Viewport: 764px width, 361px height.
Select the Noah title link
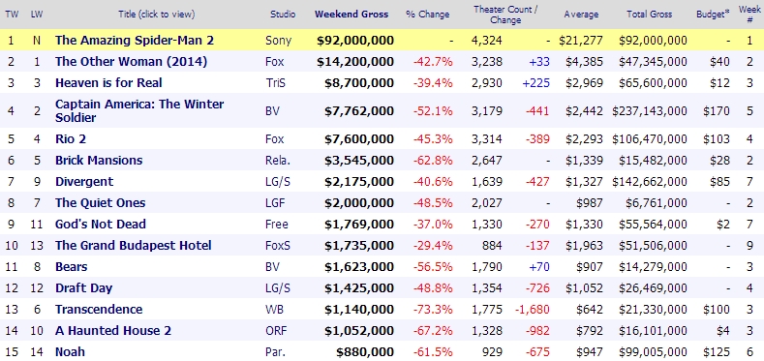click(70, 351)
